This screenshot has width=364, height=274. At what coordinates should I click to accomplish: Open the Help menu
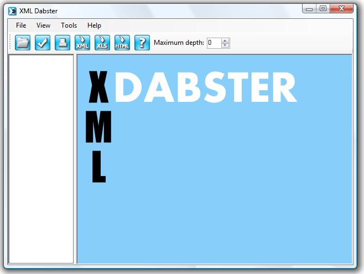tap(94, 25)
